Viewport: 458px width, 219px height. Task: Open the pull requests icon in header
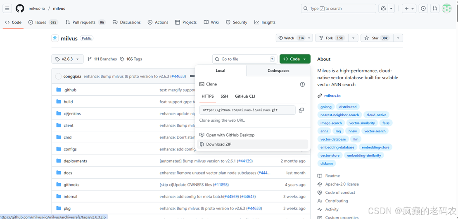[435, 9]
